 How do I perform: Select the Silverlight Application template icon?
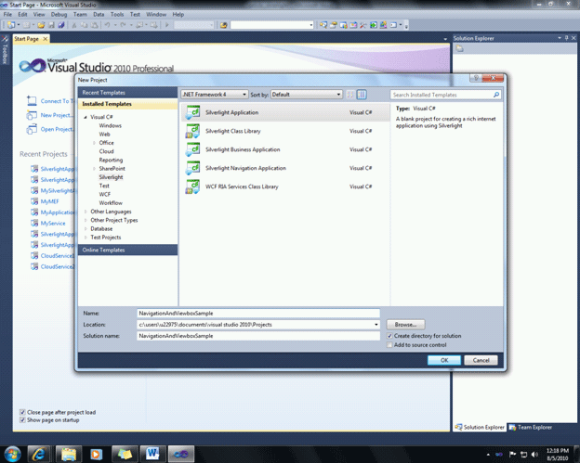(x=192, y=112)
